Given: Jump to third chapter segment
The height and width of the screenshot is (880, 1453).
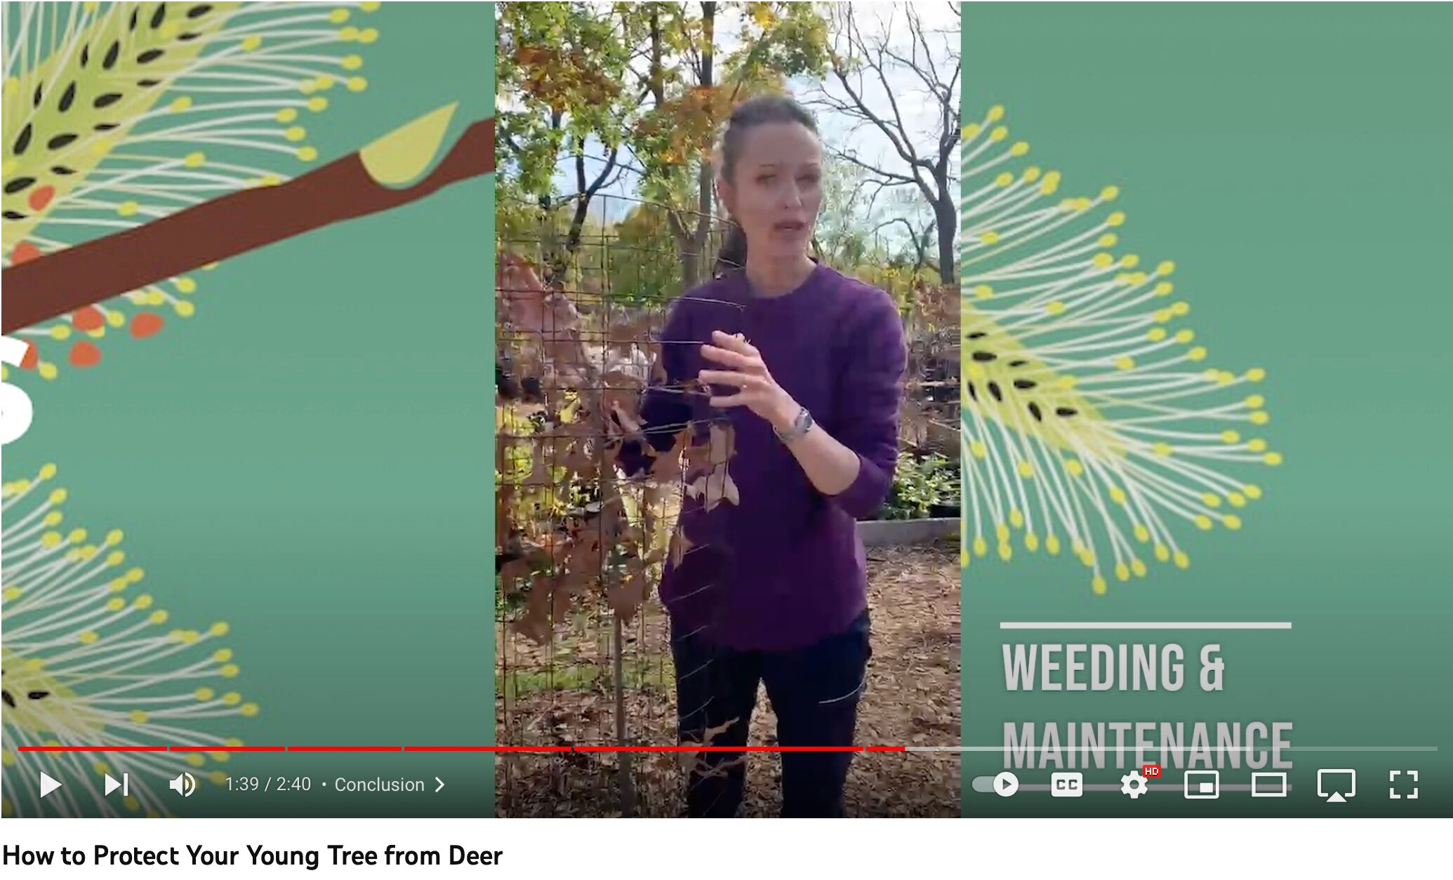Looking at the screenshot, I should (345, 749).
